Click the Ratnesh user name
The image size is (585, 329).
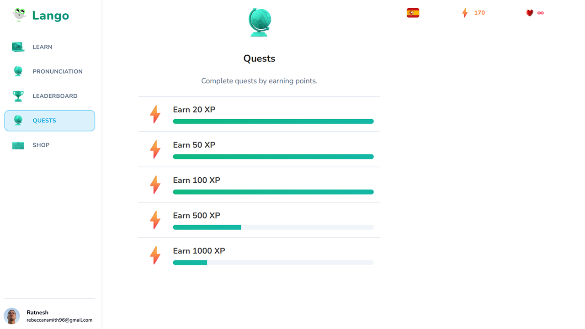click(37, 313)
